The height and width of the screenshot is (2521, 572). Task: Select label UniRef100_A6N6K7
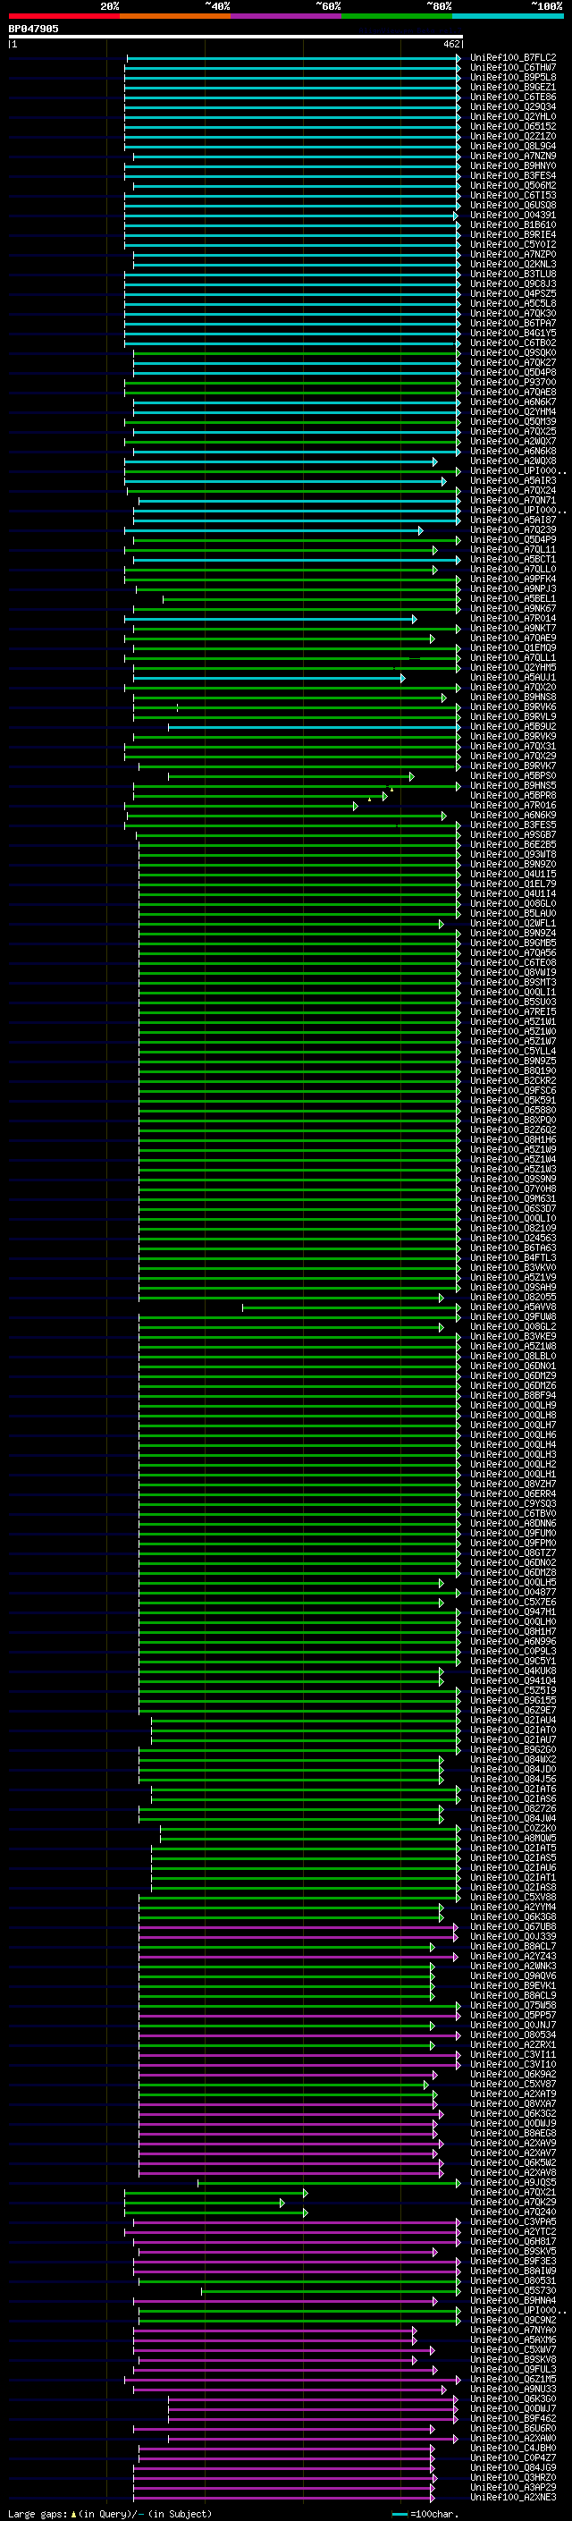click(512, 402)
